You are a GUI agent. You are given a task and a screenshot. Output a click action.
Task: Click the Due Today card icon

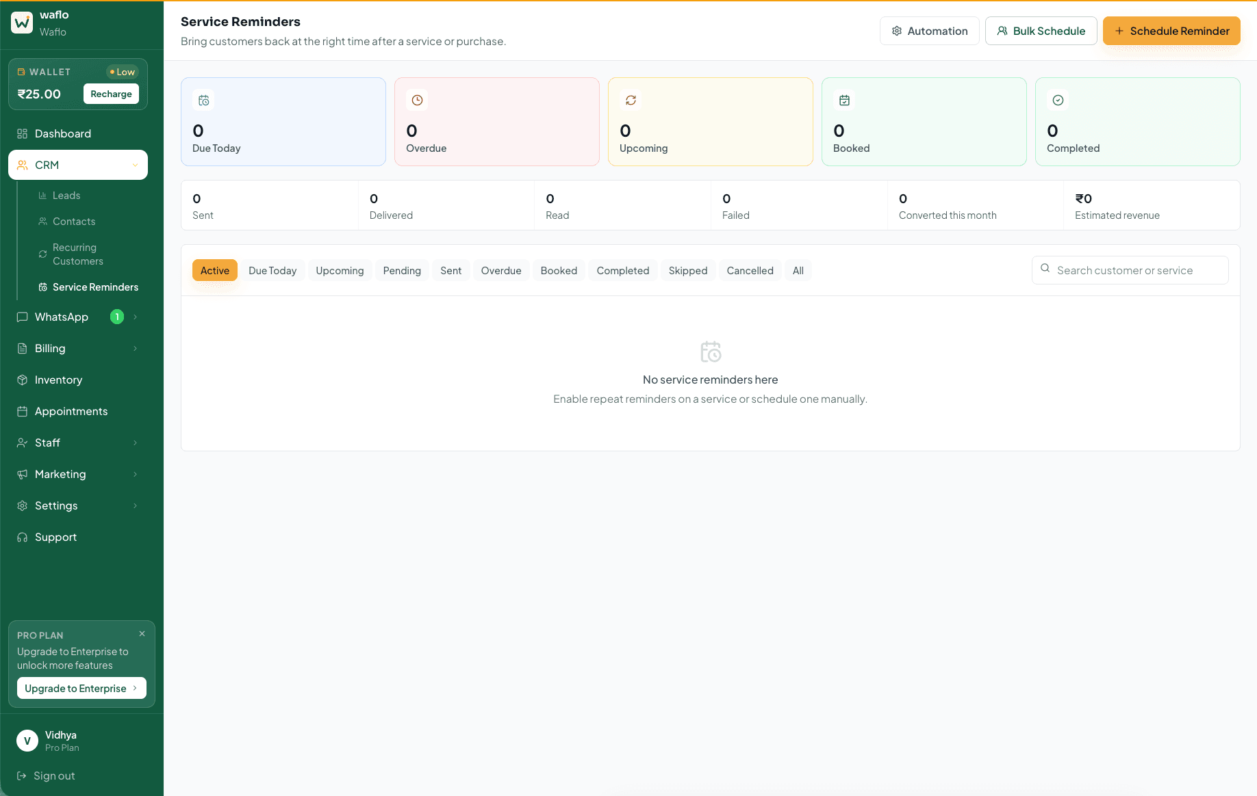(x=203, y=100)
